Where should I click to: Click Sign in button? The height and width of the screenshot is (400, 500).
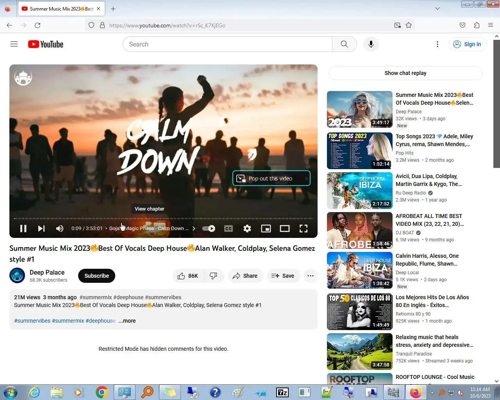pos(468,44)
